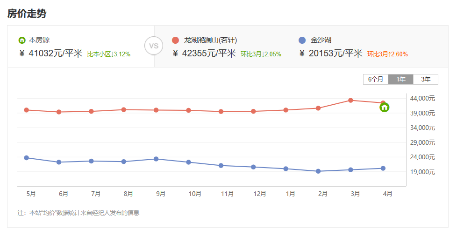Switch chart range to 6个月
Screen dimensions: 464x236
pyautogui.click(x=376, y=79)
